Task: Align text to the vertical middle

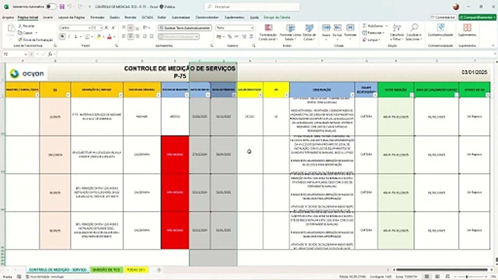Action: point(131,28)
